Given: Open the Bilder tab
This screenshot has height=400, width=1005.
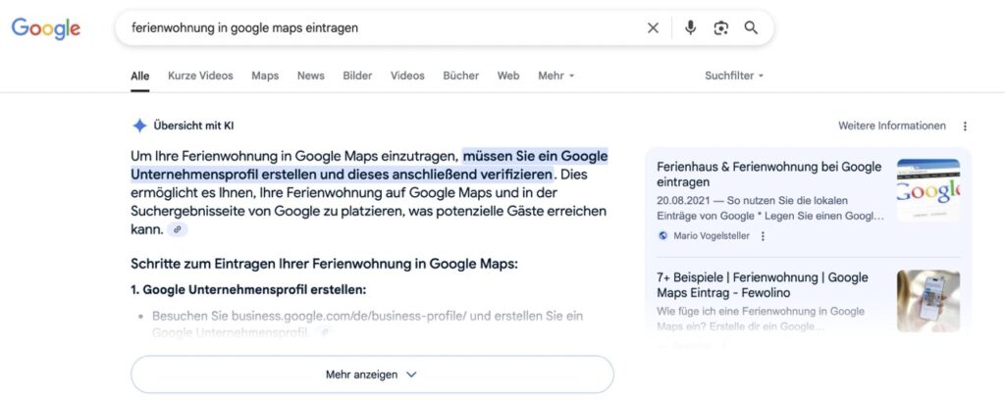Looking at the screenshot, I should pos(357,75).
